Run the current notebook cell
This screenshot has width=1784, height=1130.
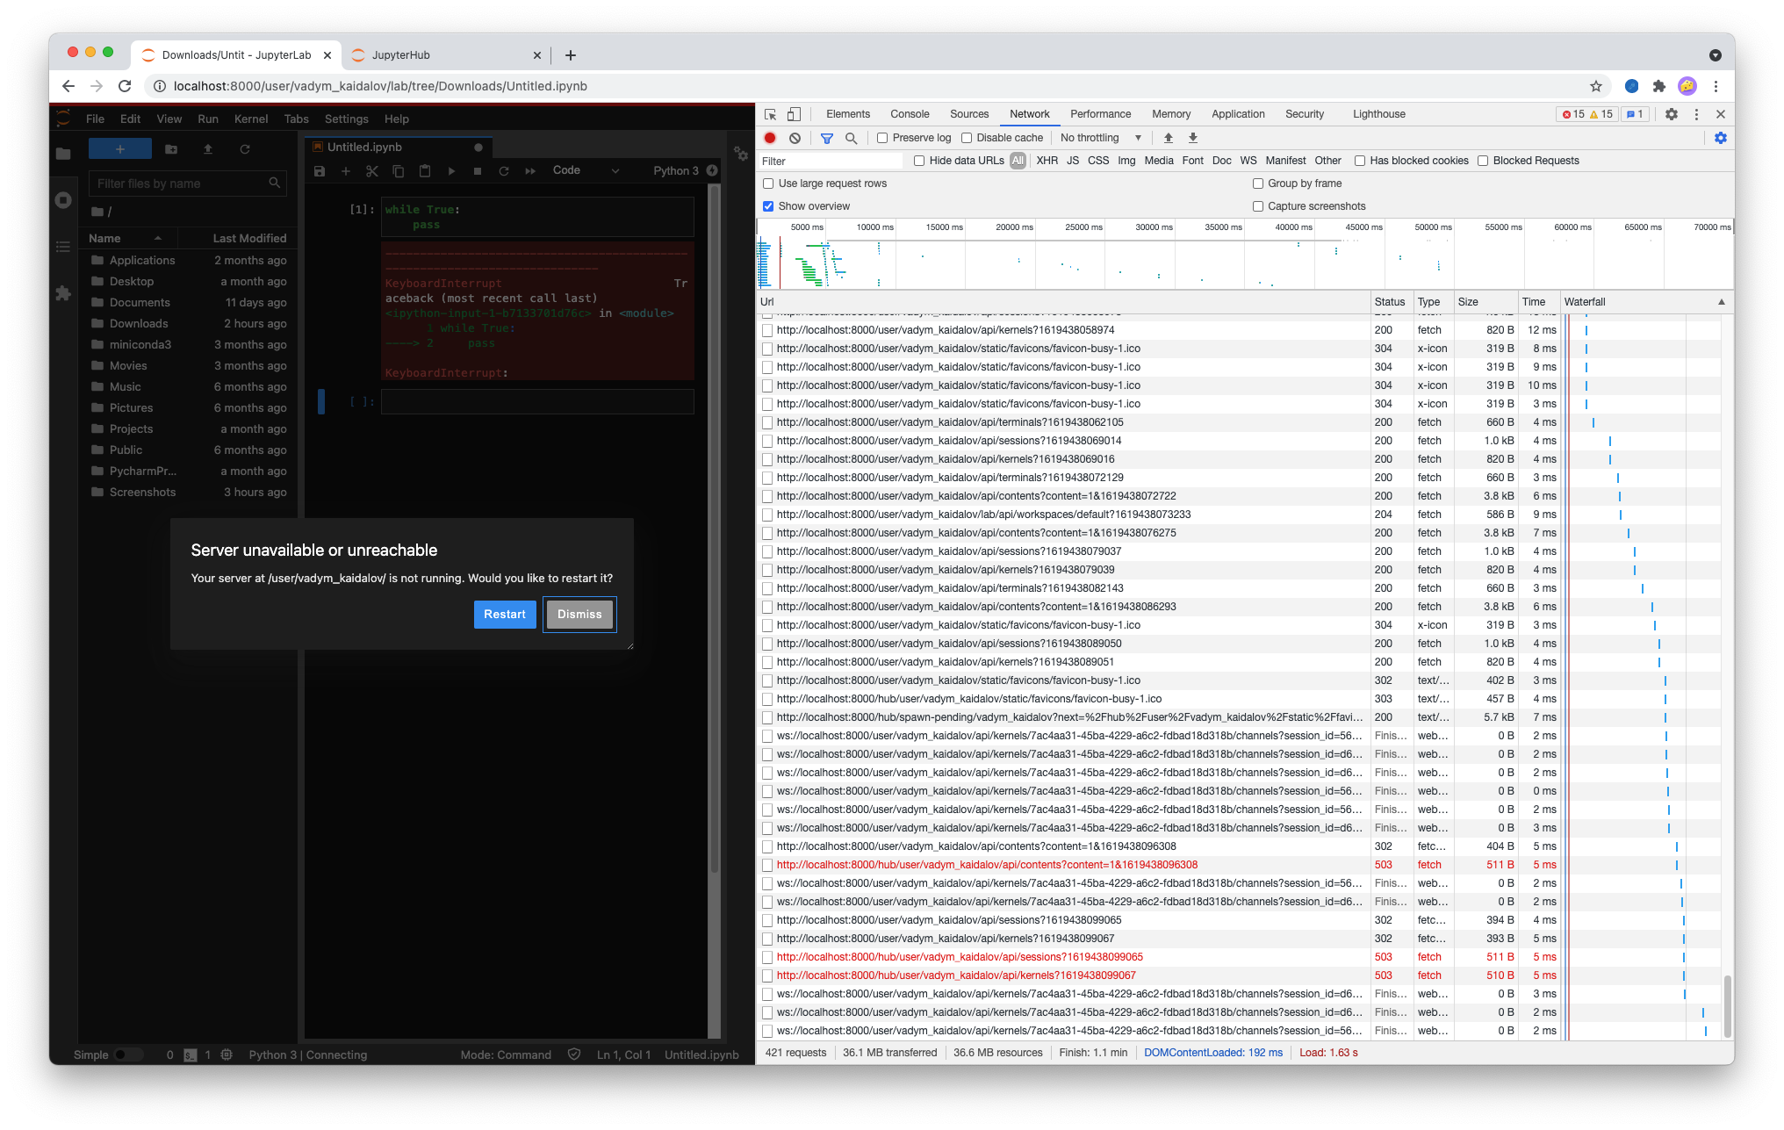tap(451, 171)
